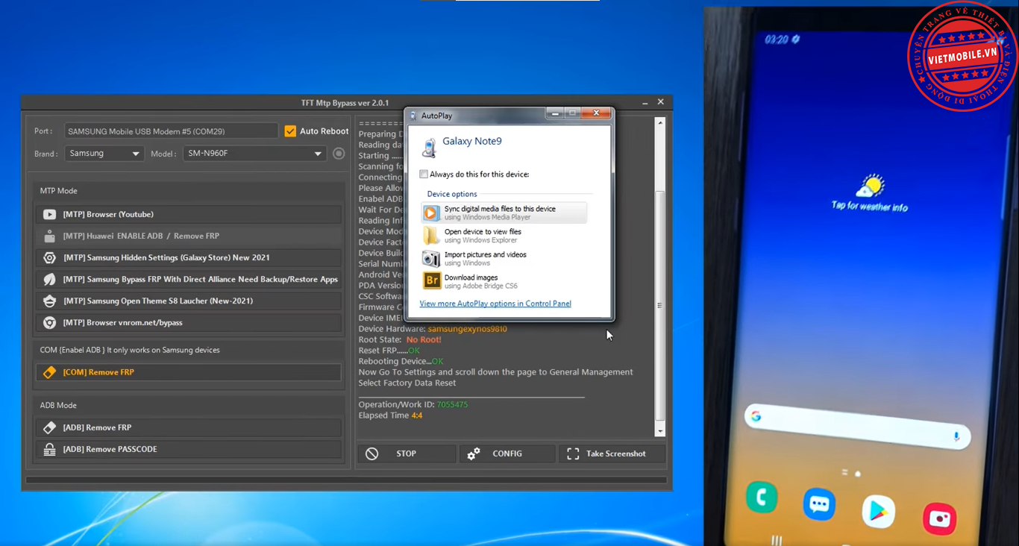Click the 'No Root!' root state text

coord(424,339)
